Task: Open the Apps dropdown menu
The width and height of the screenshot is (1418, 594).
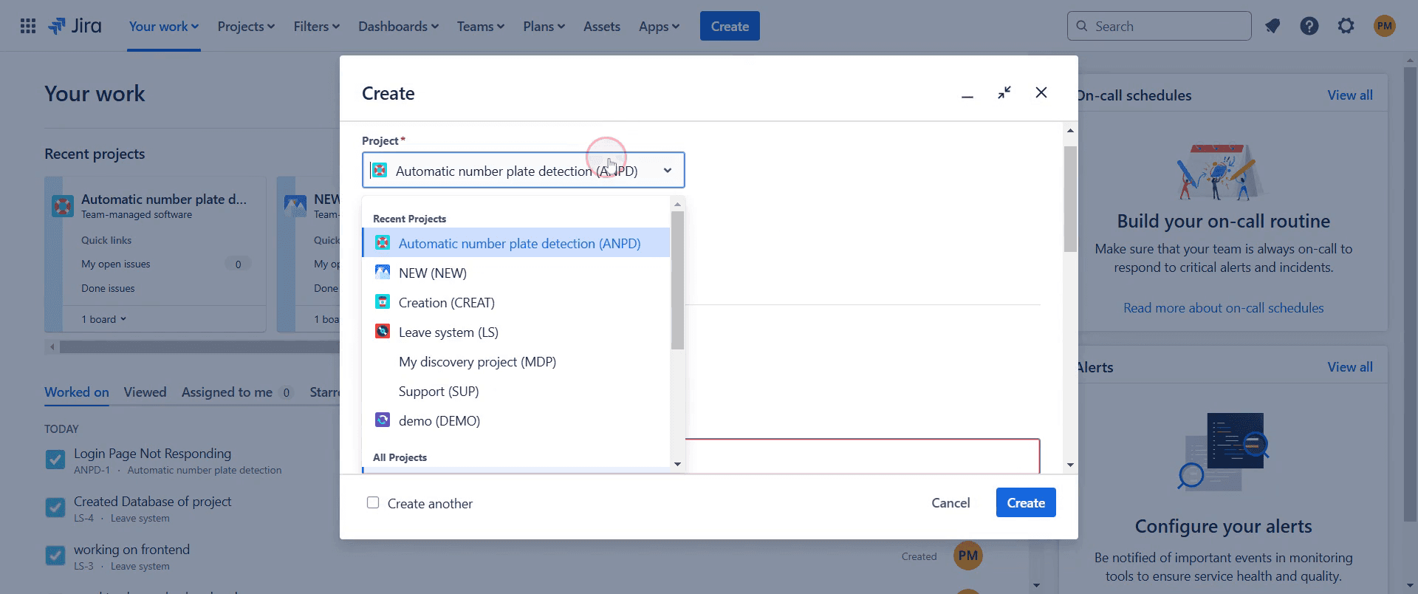Action: click(659, 27)
